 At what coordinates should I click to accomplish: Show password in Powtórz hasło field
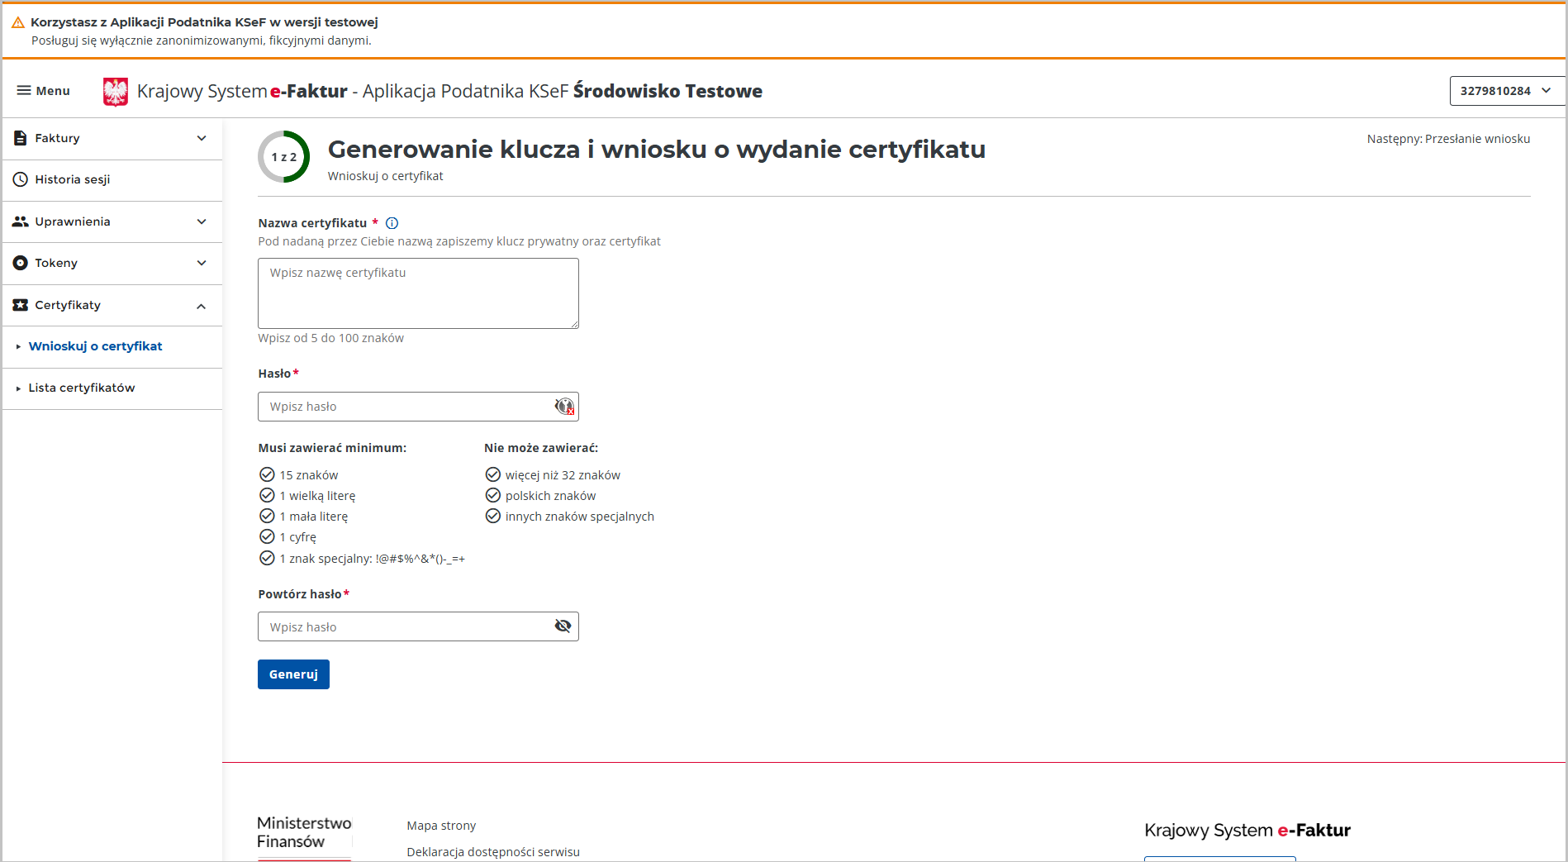click(563, 626)
